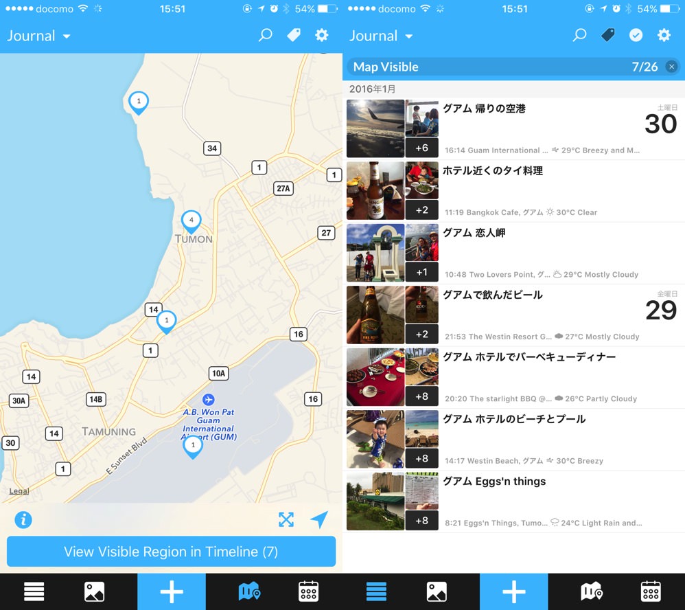Image resolution: width=685 pixels, height=610 pixels.
Task: Open the tag filter in left header
Action: click(294, 36)
